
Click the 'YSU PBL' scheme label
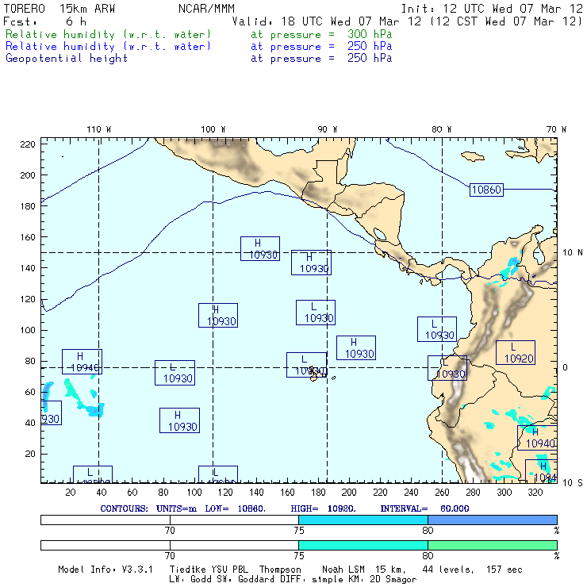click(x=228, y=570)
